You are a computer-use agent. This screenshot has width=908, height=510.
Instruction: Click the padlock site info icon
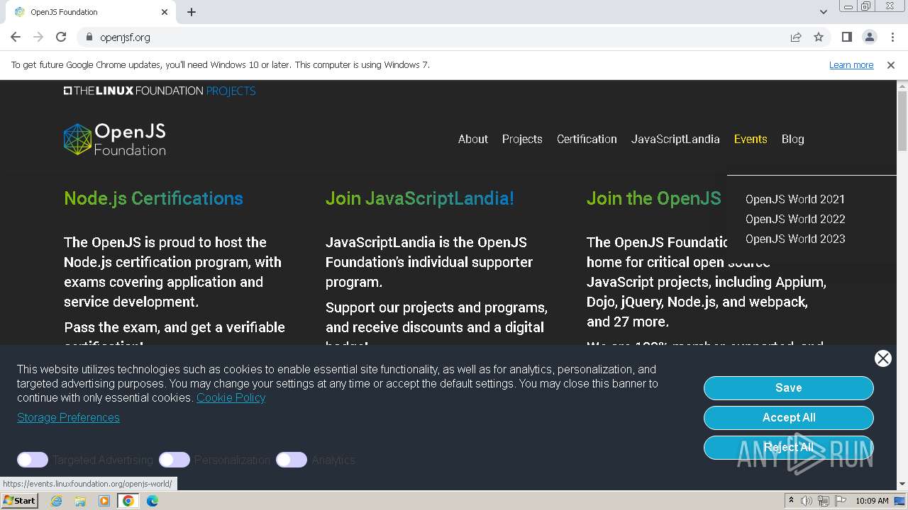coord(89,38)
